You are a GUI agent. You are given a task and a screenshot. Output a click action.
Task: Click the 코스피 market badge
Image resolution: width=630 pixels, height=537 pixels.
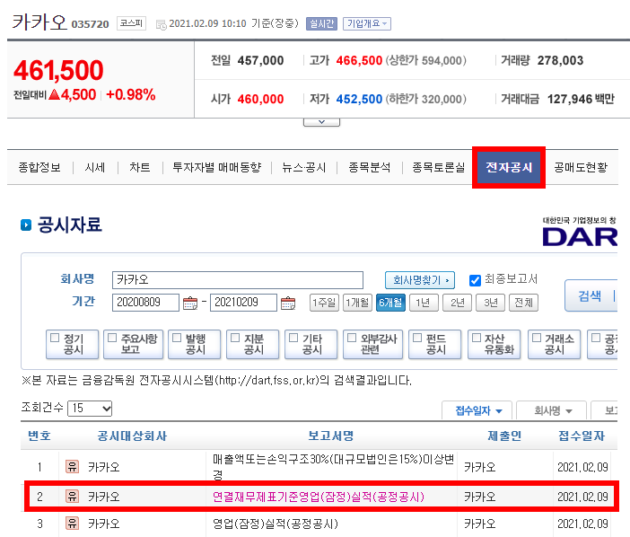pyautogui.click(x=131, y=23)
